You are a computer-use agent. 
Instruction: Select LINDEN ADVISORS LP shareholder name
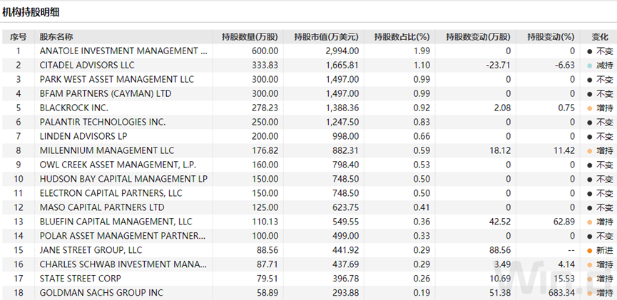tap(83, 136)
